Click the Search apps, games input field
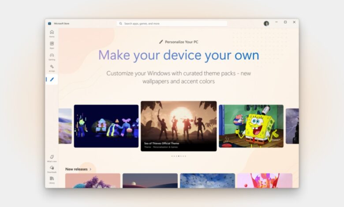The image size is (344, 207). click(172, 23)
